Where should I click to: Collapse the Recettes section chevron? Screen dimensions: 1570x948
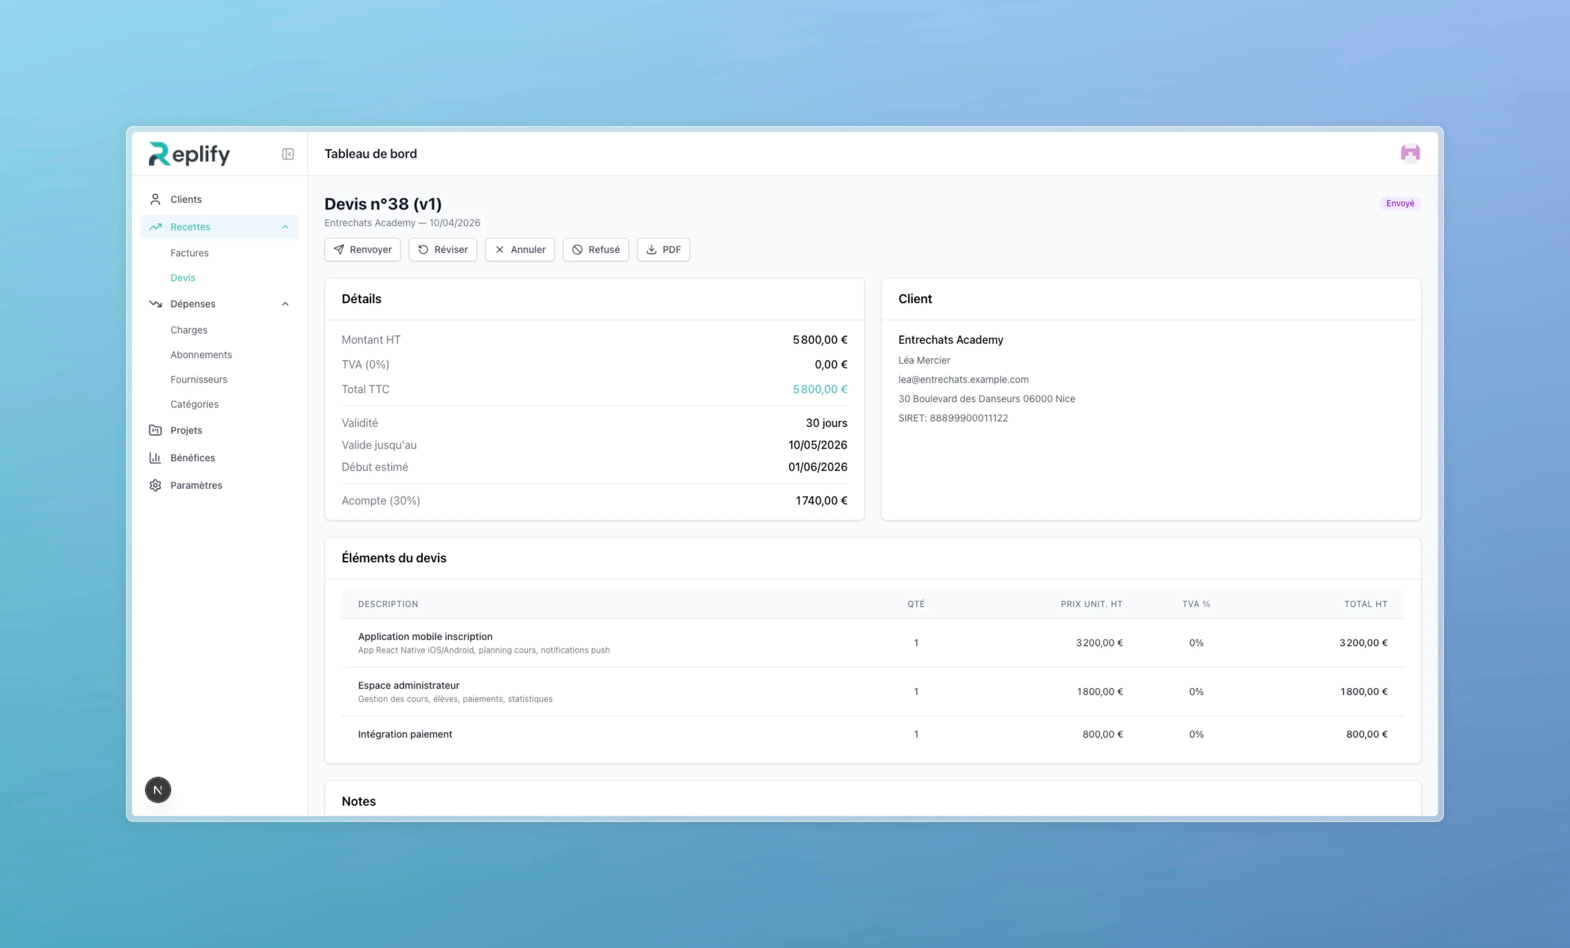[285, 227]
